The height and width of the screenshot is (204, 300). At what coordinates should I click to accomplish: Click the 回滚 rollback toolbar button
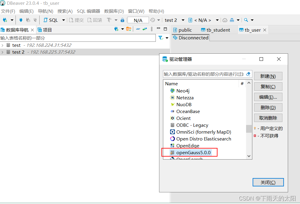95,20
